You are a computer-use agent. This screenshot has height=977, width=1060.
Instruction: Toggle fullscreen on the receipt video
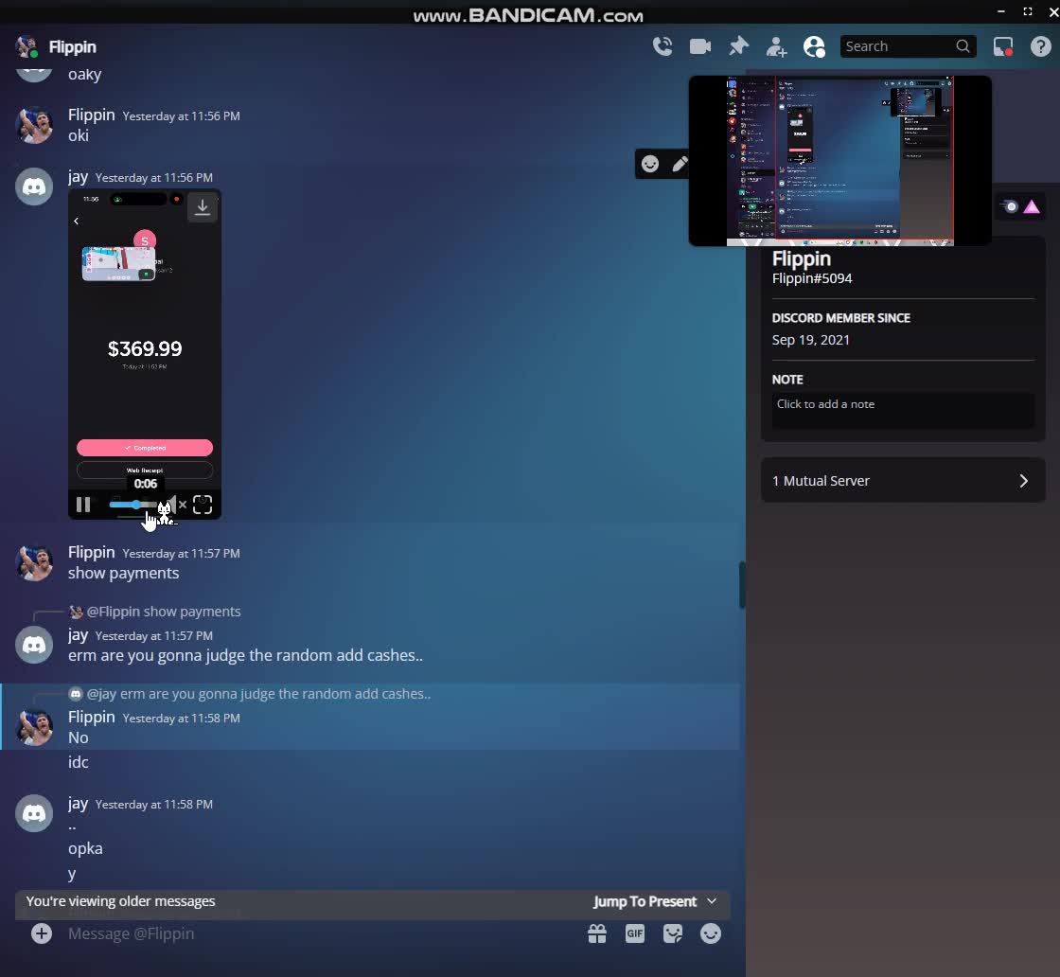click(203, 505)
